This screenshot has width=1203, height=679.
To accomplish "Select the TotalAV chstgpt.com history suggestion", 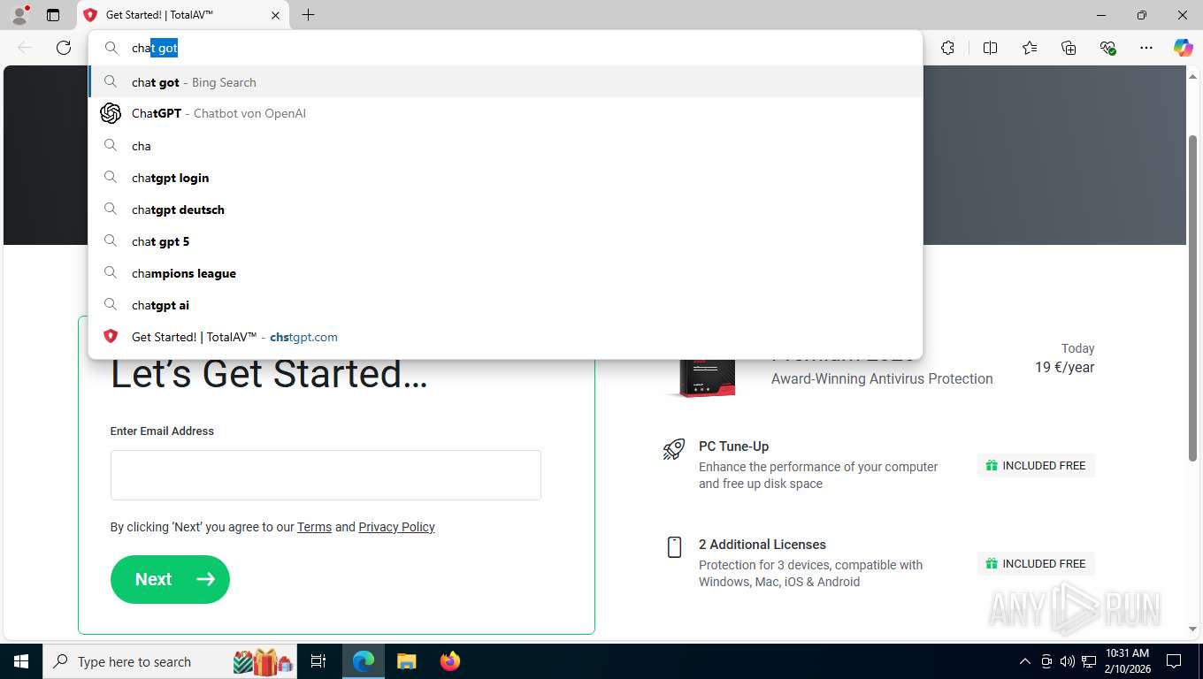I will [506, 337].
